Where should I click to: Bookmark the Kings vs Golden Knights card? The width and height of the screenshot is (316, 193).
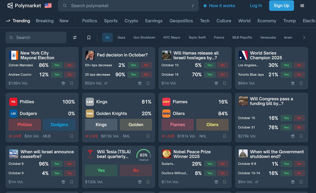[x=148, y=136]
